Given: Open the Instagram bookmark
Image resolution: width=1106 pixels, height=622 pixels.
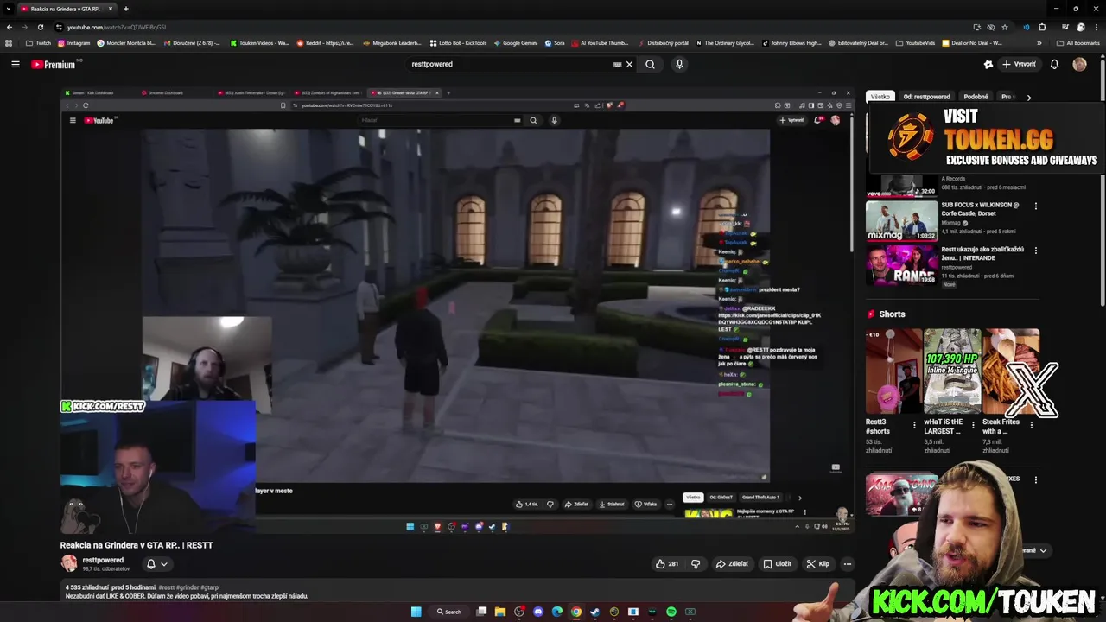Looking at the screenshot, I should [74, 42].
